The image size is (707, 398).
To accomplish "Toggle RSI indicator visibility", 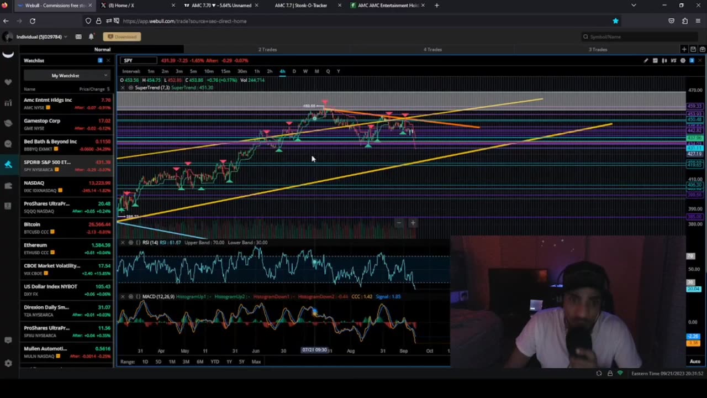I will point(130,242).
